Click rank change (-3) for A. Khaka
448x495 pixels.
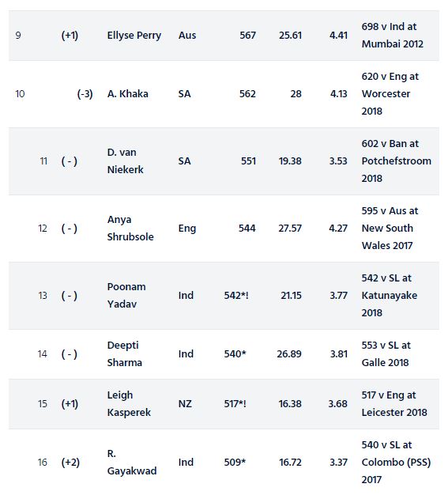click(85, 94)
